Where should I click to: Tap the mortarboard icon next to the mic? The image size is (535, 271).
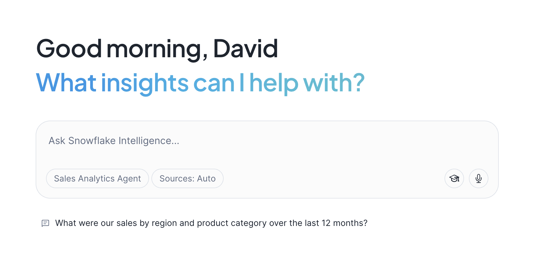tap(454, 178)
